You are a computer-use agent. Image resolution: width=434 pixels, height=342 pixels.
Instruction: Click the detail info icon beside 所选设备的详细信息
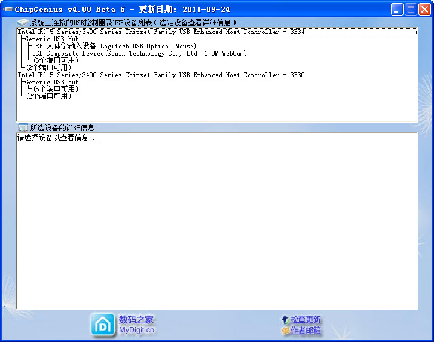(x=23, y=127)
